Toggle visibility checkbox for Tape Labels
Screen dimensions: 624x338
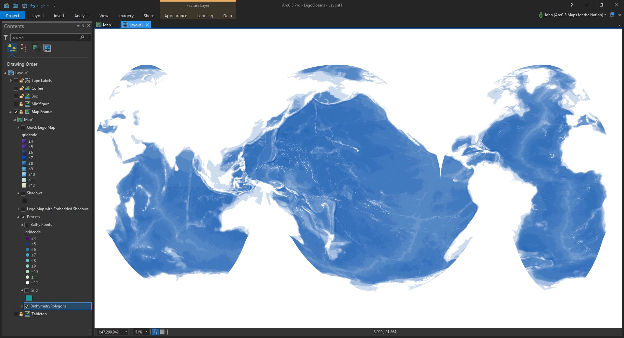tap(16, 81)
